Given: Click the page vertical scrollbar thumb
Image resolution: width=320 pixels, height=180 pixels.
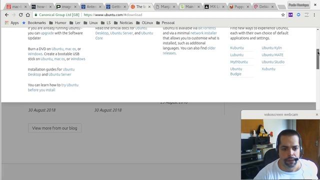Looking at the screenshot, I should (318, 59).
